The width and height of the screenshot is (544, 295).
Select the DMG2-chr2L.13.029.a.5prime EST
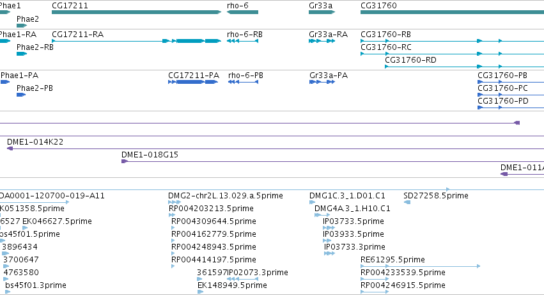pyautogui.click(x=175, y=202)
